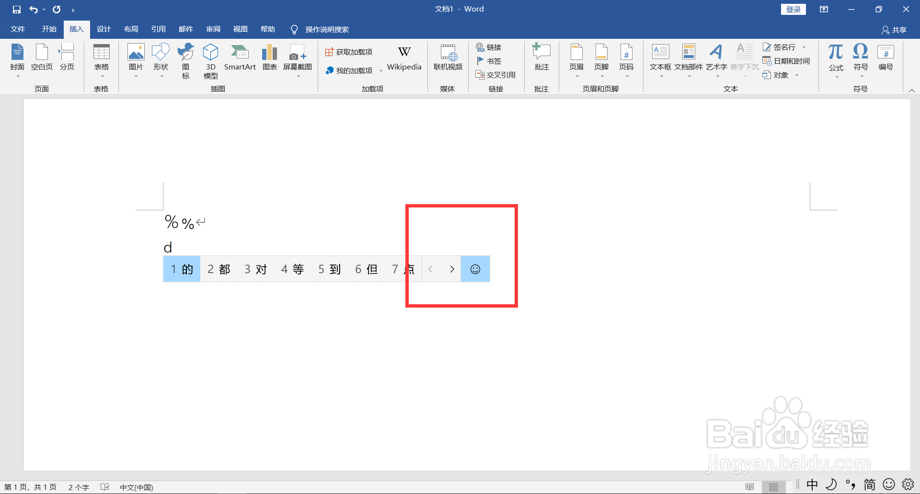Viewport: 920px width, 494px height.
Task: Click the Redo/Repeat icon
Action: [x=57, y=9]
